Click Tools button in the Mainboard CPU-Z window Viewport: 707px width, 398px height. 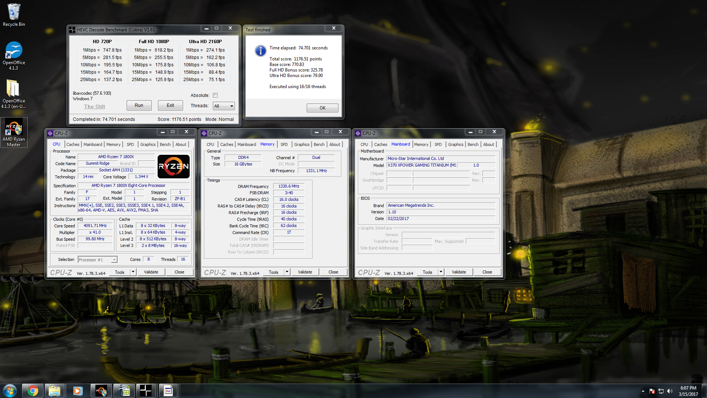428,272
